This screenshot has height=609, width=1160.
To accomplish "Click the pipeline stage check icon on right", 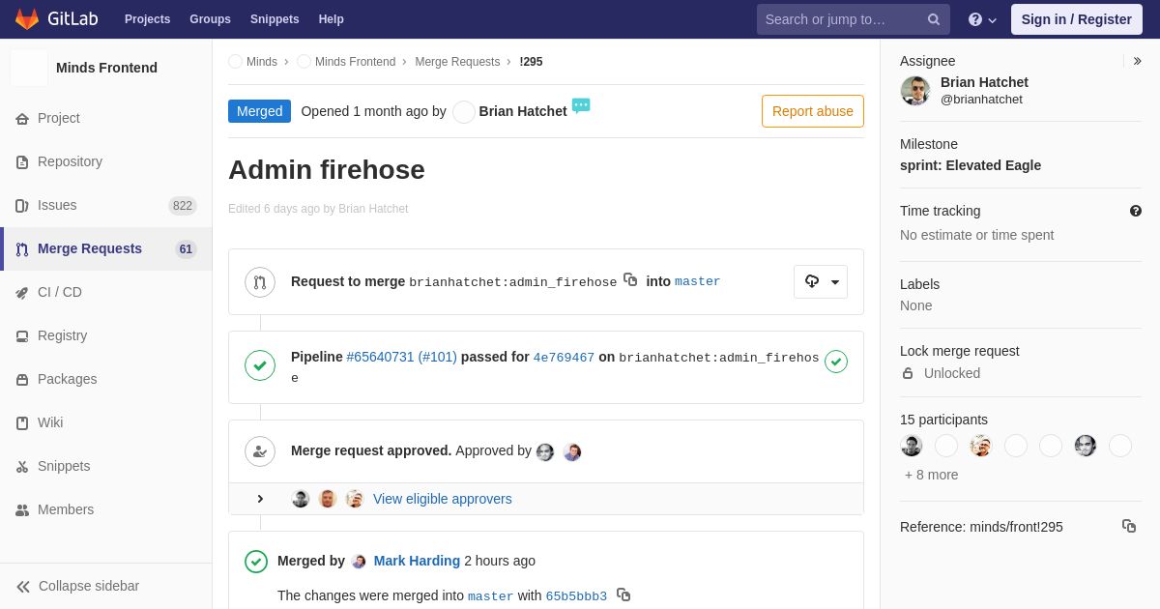I will click(836, 362).
